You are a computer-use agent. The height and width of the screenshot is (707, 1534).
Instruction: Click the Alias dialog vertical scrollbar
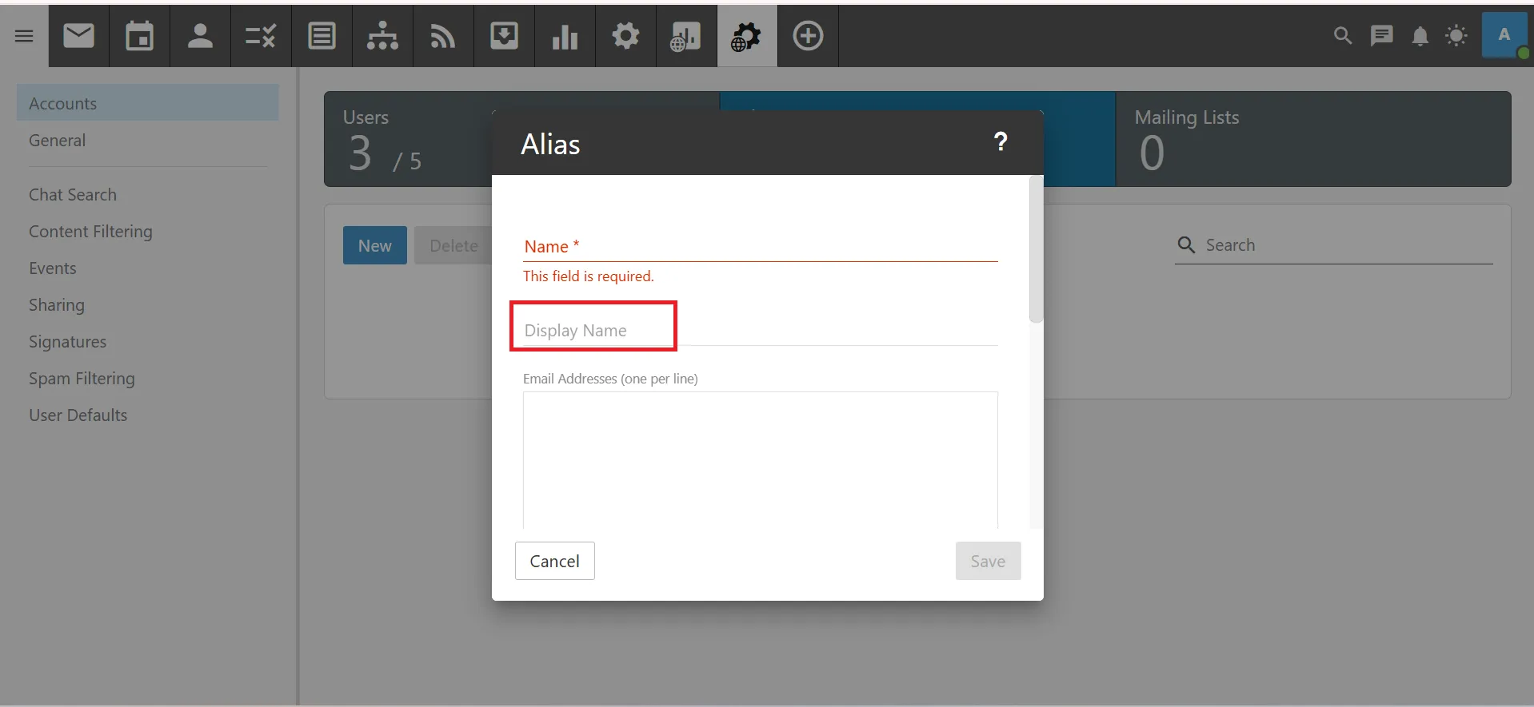click(1036, 249)
